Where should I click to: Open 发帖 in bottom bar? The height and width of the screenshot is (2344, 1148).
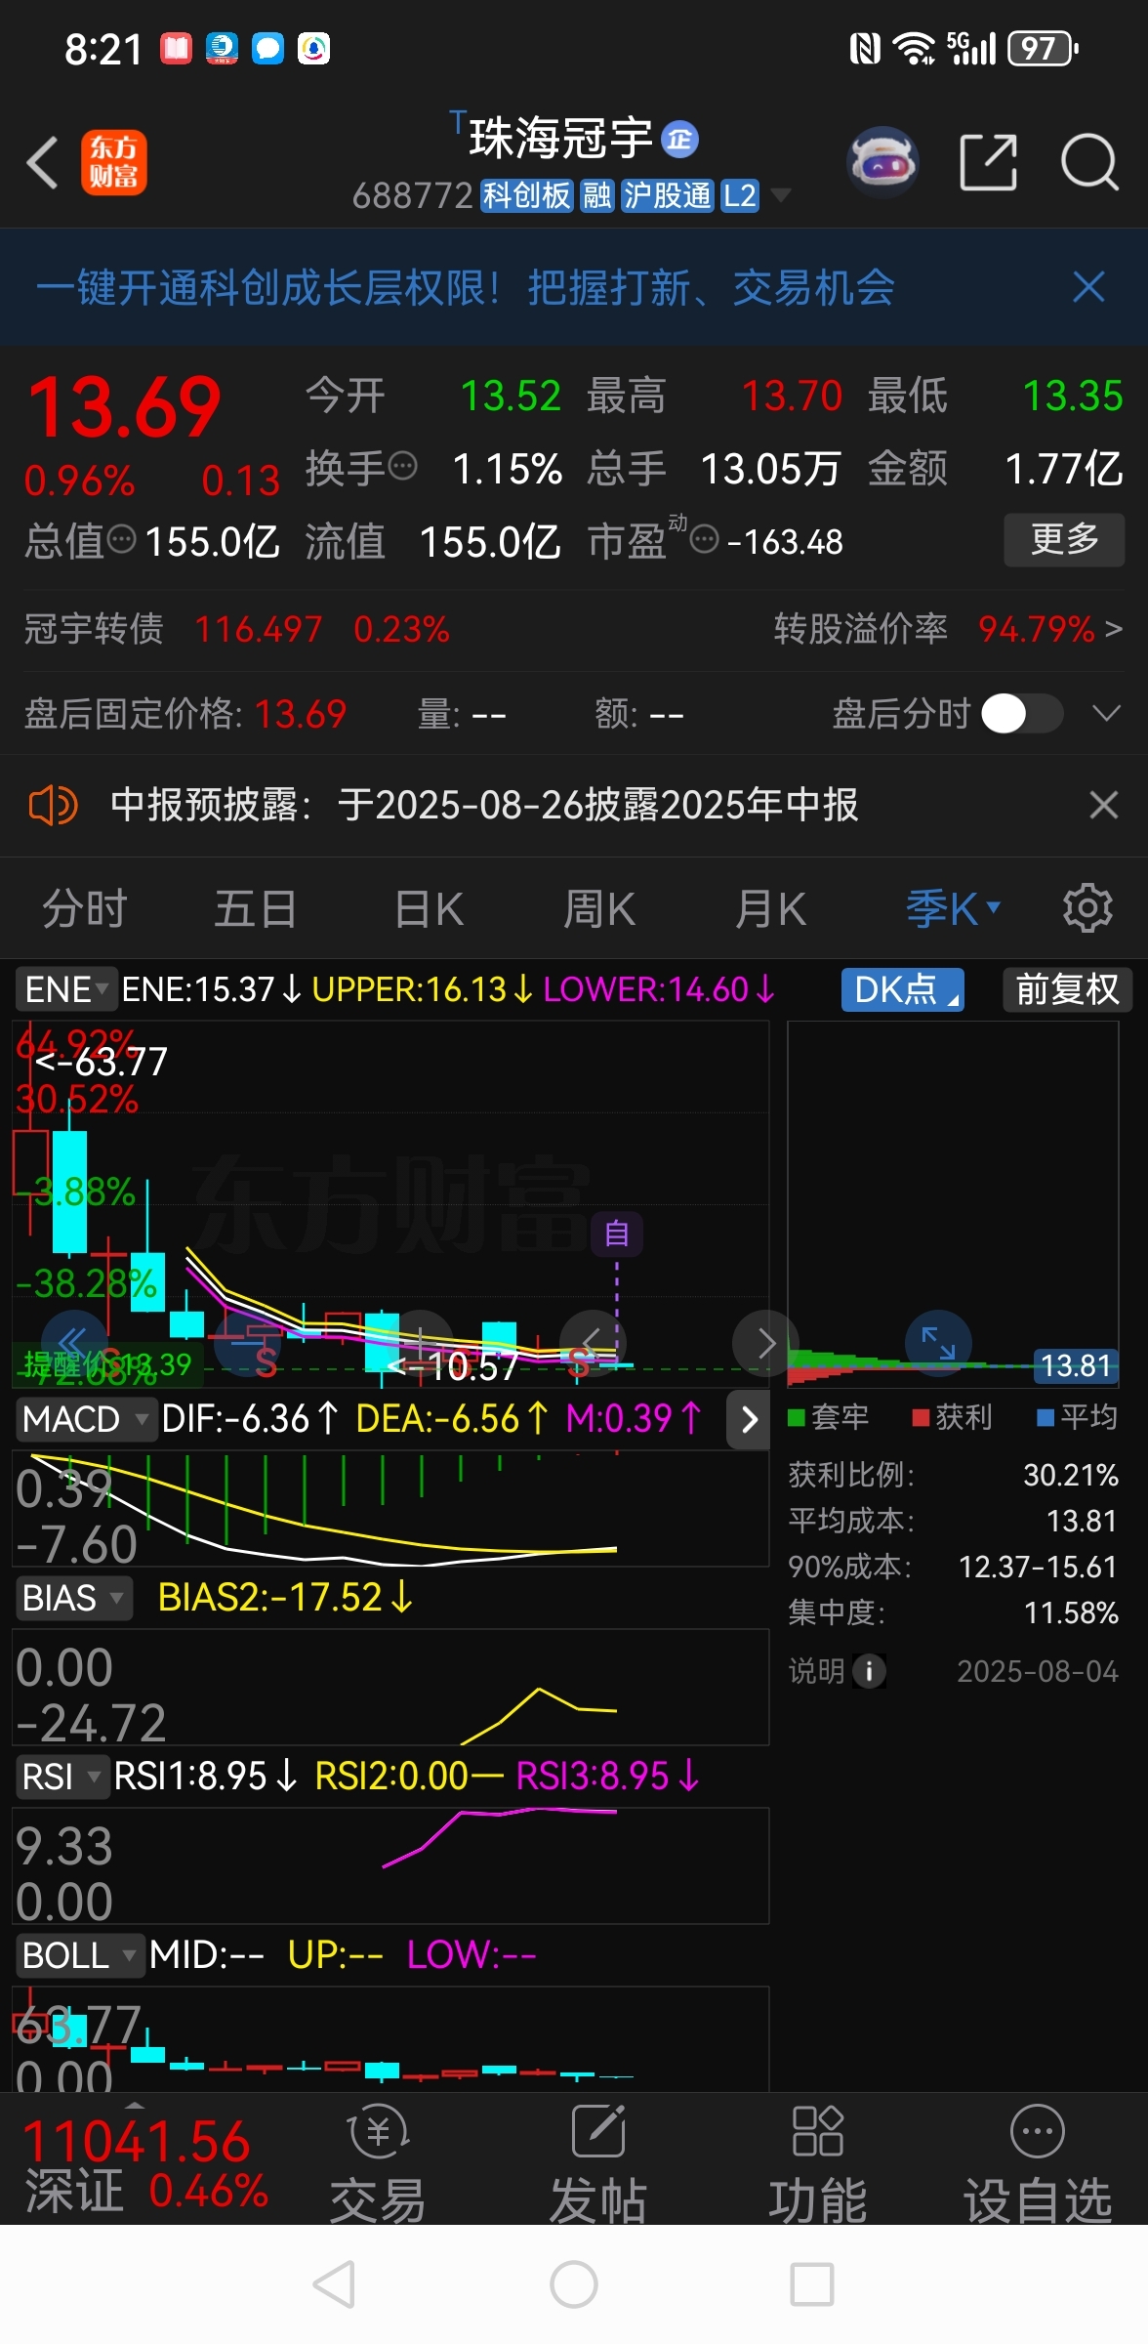point(598,2164)
